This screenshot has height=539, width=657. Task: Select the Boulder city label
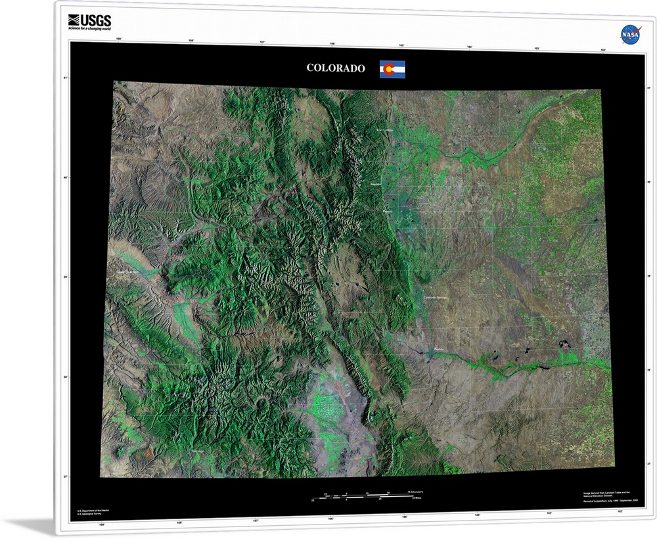376,184
